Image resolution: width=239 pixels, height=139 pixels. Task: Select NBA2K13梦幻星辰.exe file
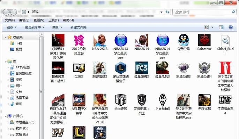(121, 40)
